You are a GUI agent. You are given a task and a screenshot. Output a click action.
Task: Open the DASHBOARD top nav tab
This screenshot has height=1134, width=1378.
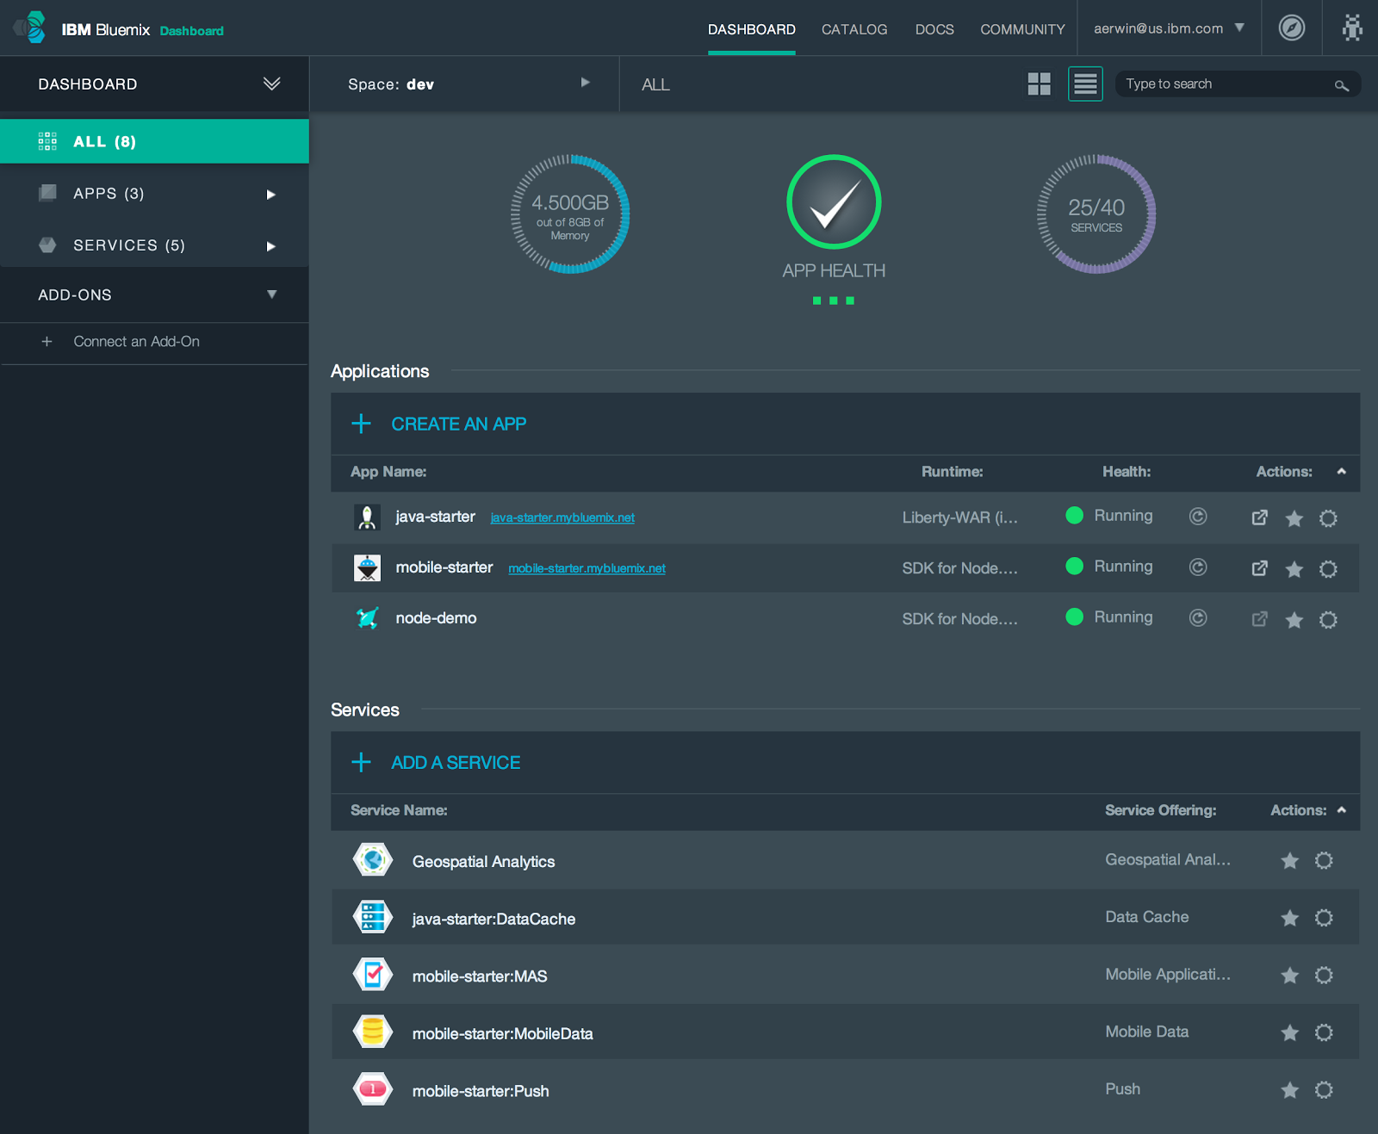751,29
